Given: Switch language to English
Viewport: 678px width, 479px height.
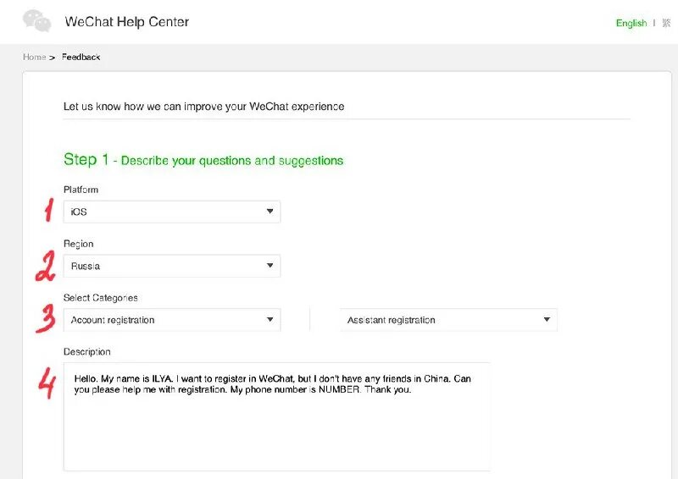Looking at the screenshot, I should [x=631, y=23].
